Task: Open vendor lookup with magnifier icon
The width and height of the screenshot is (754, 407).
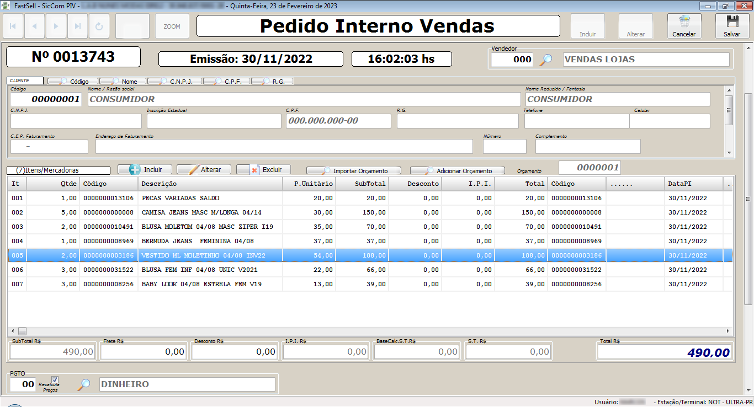Action: 545,59
